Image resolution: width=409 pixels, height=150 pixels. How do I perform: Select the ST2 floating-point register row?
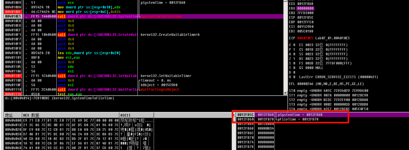click(329, 100)
